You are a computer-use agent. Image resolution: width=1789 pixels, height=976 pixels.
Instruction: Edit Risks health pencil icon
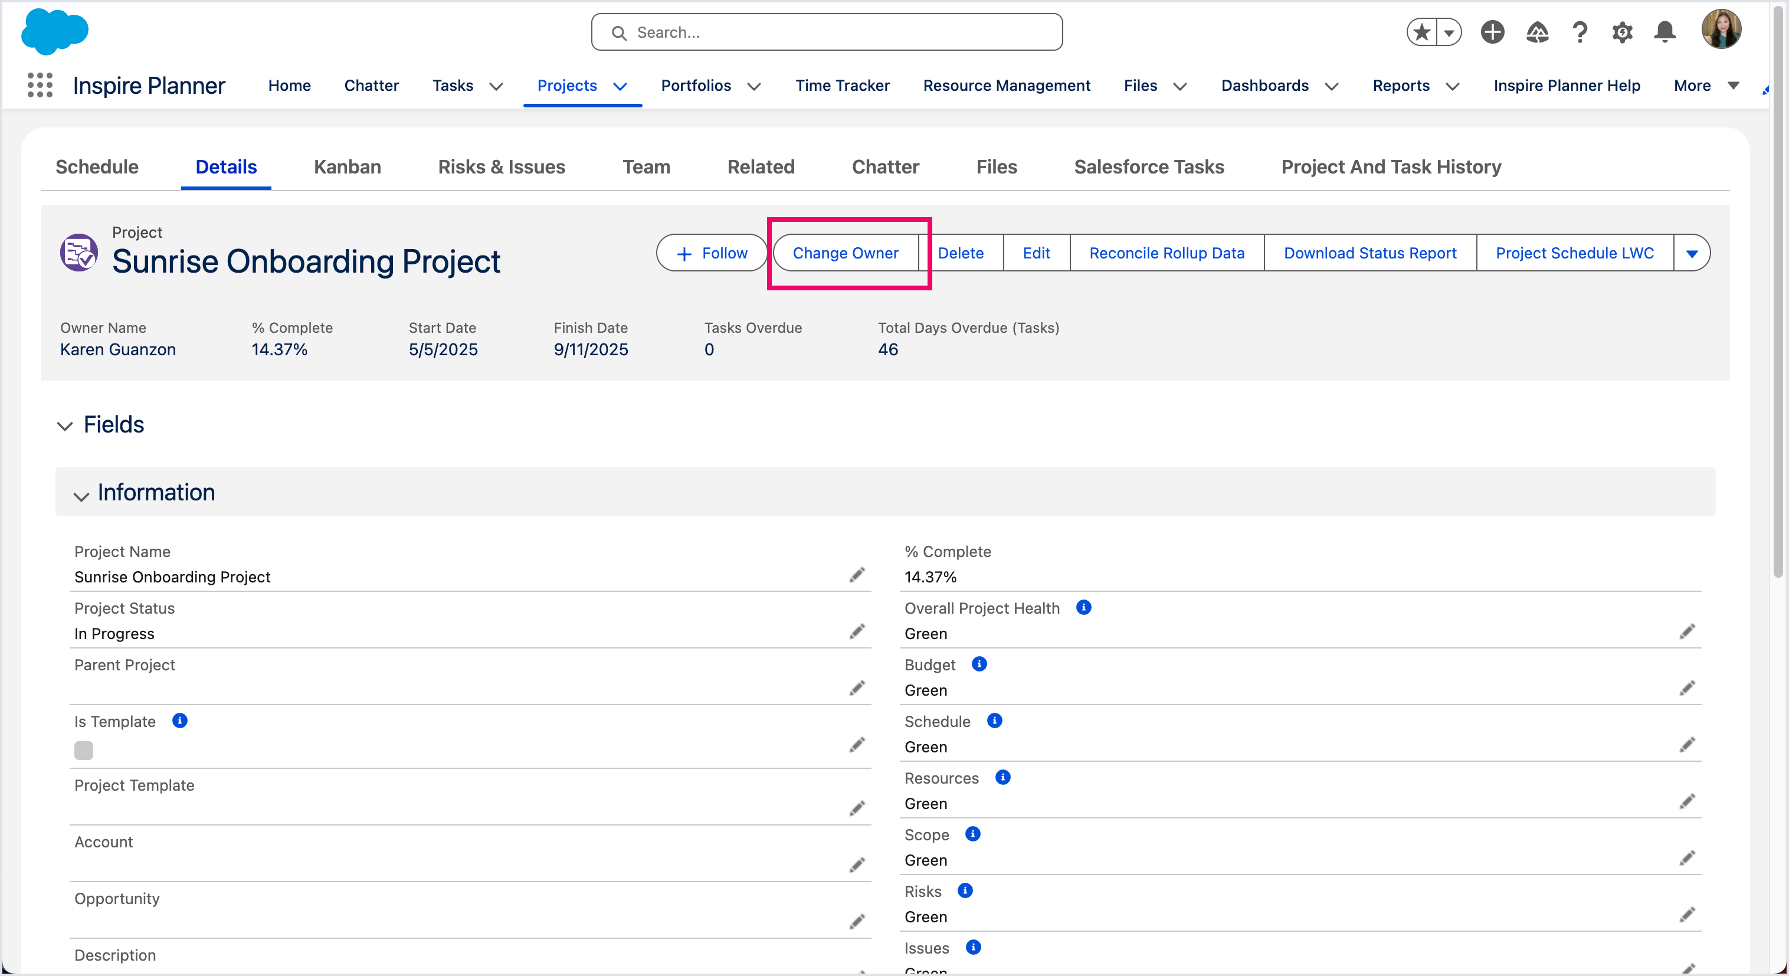[x=1688, y=915]
